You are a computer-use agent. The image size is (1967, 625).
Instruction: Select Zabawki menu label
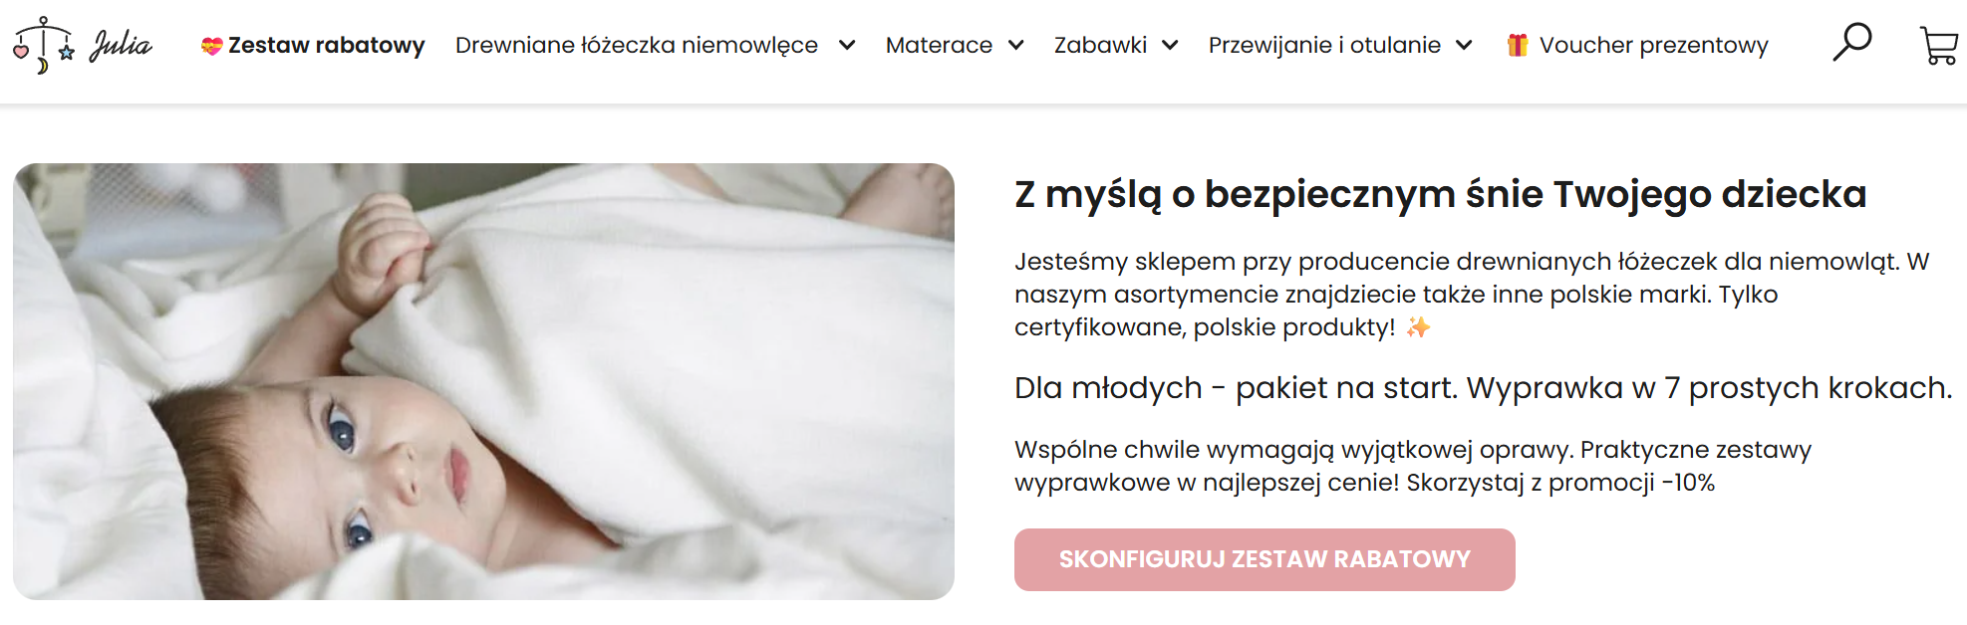tap(1100, 45)
